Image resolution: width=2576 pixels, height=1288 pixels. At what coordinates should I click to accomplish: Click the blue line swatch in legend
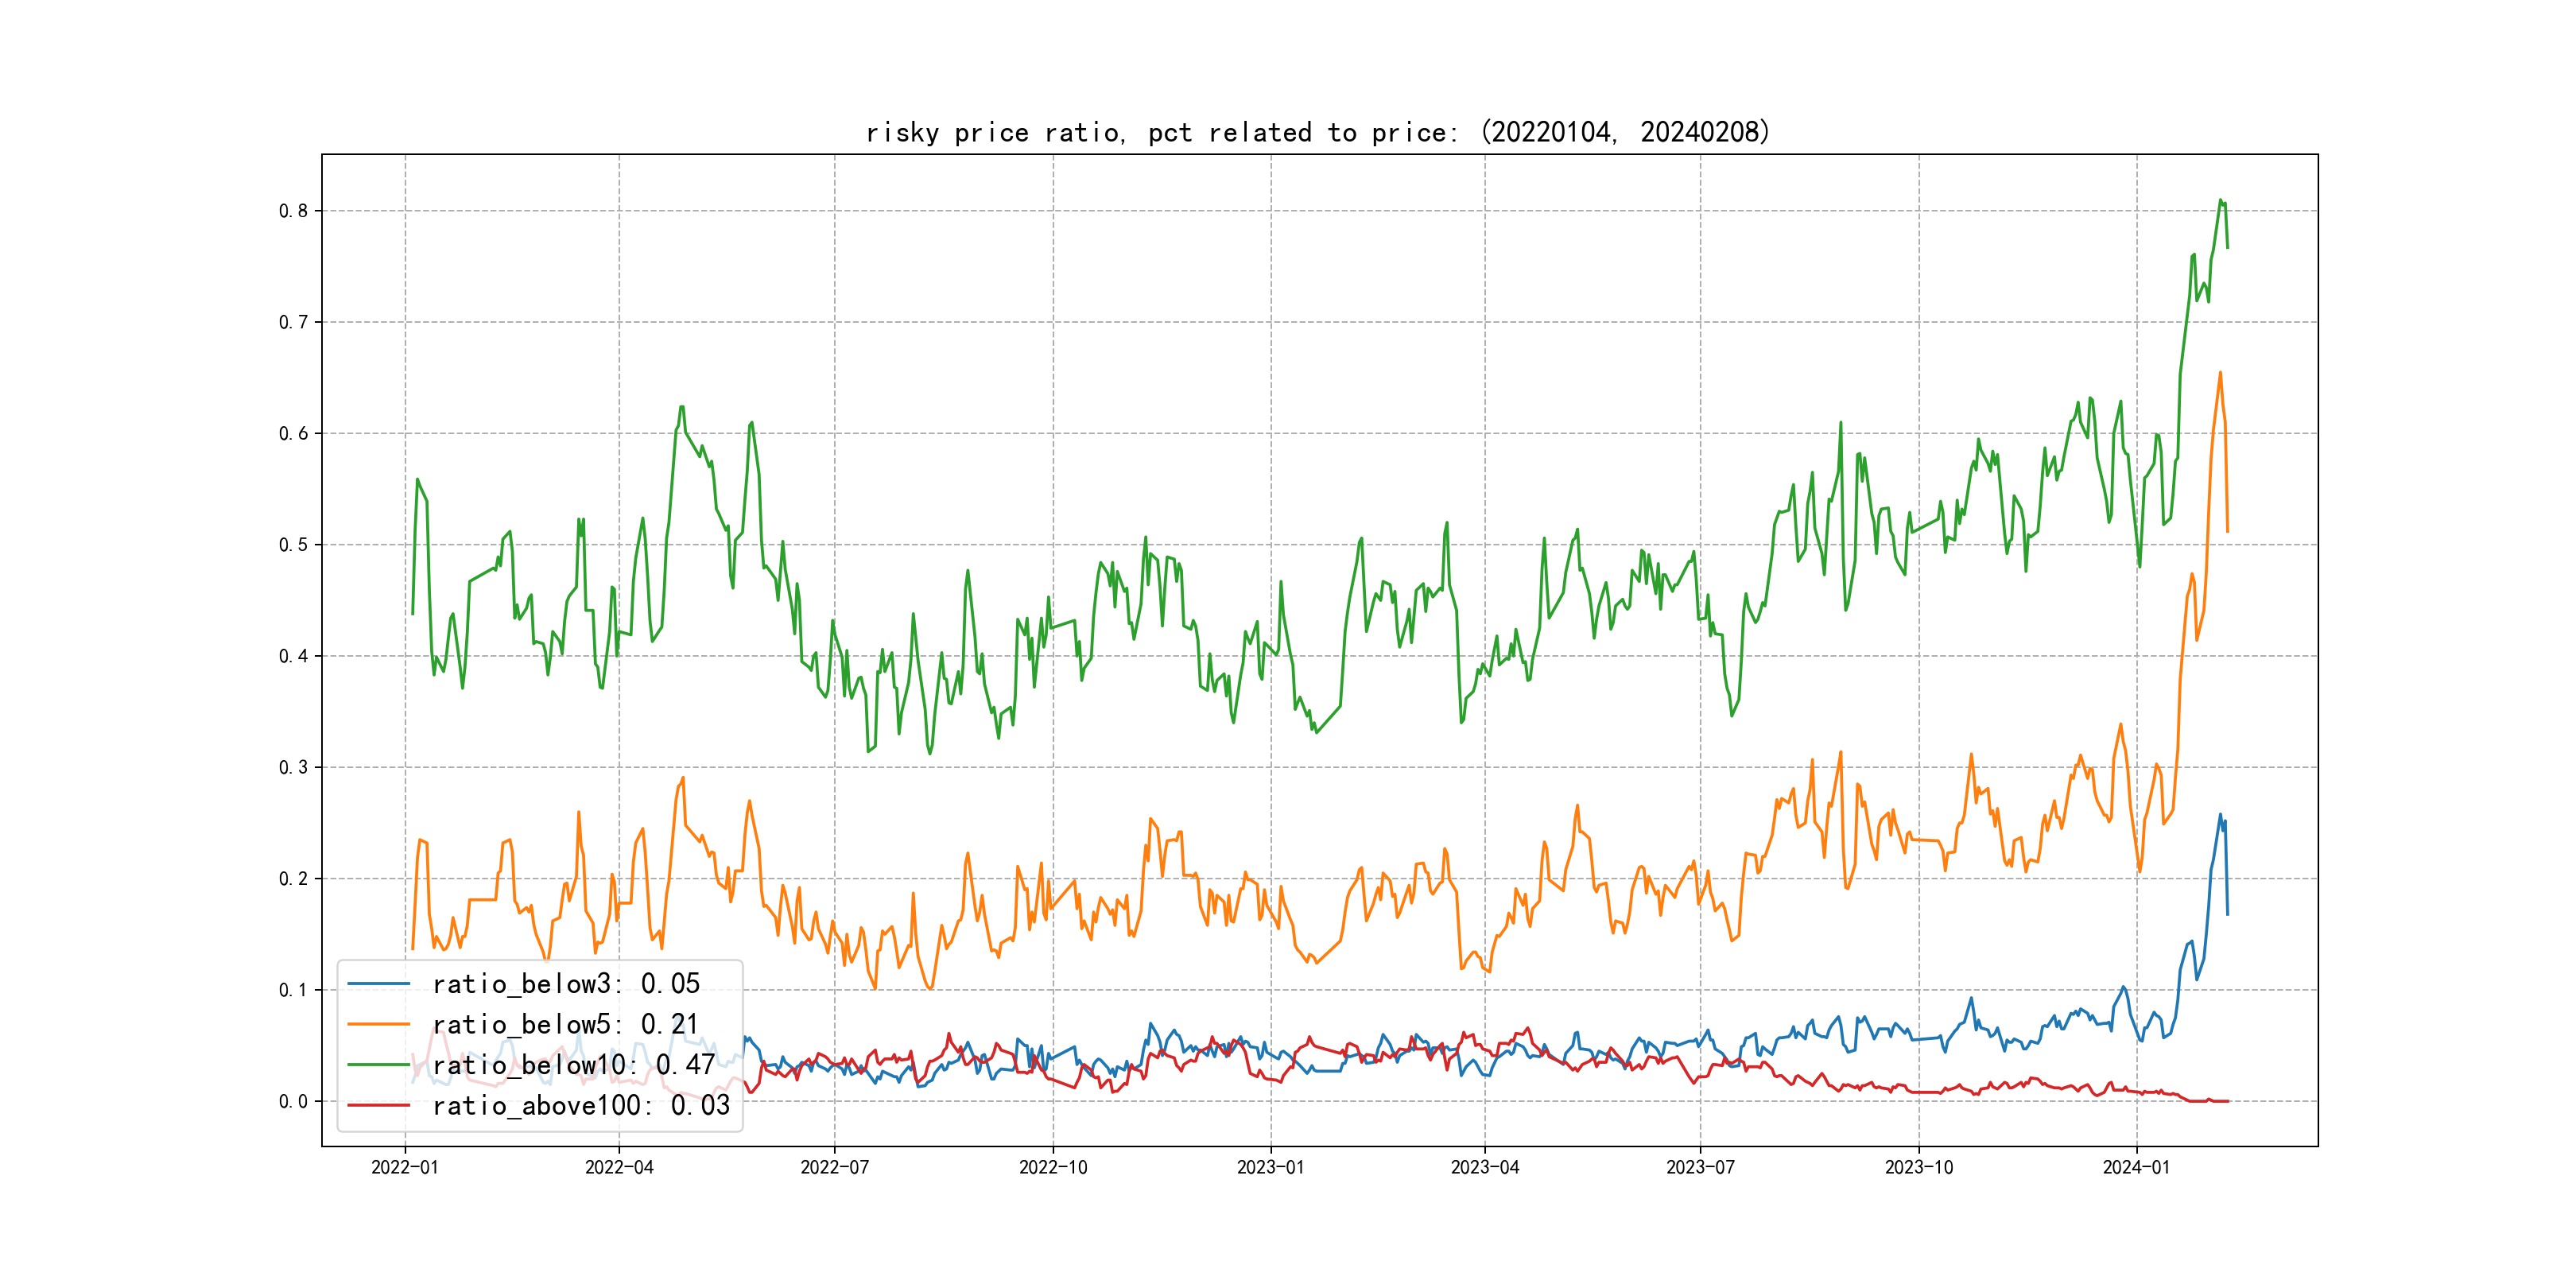pos(378,984)
